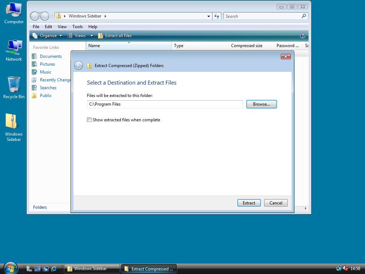This screenshot has width=365, height=274.
Task: Open Music favorite link
Action: 45,72
